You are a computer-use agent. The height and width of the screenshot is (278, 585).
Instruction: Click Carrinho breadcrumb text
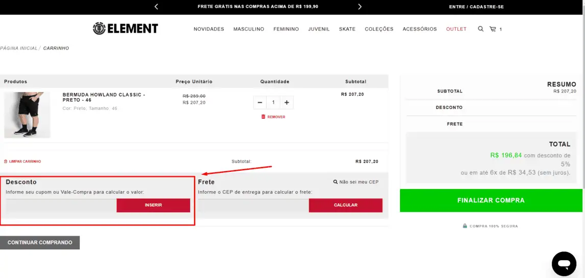[x=56, y=48]
